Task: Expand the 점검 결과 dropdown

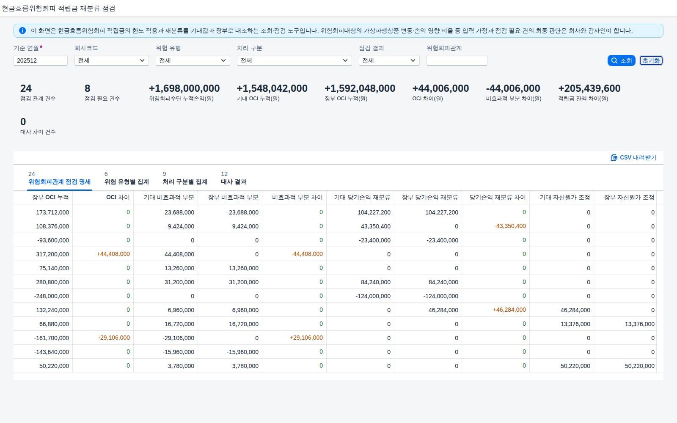Action: click(389, 60)
